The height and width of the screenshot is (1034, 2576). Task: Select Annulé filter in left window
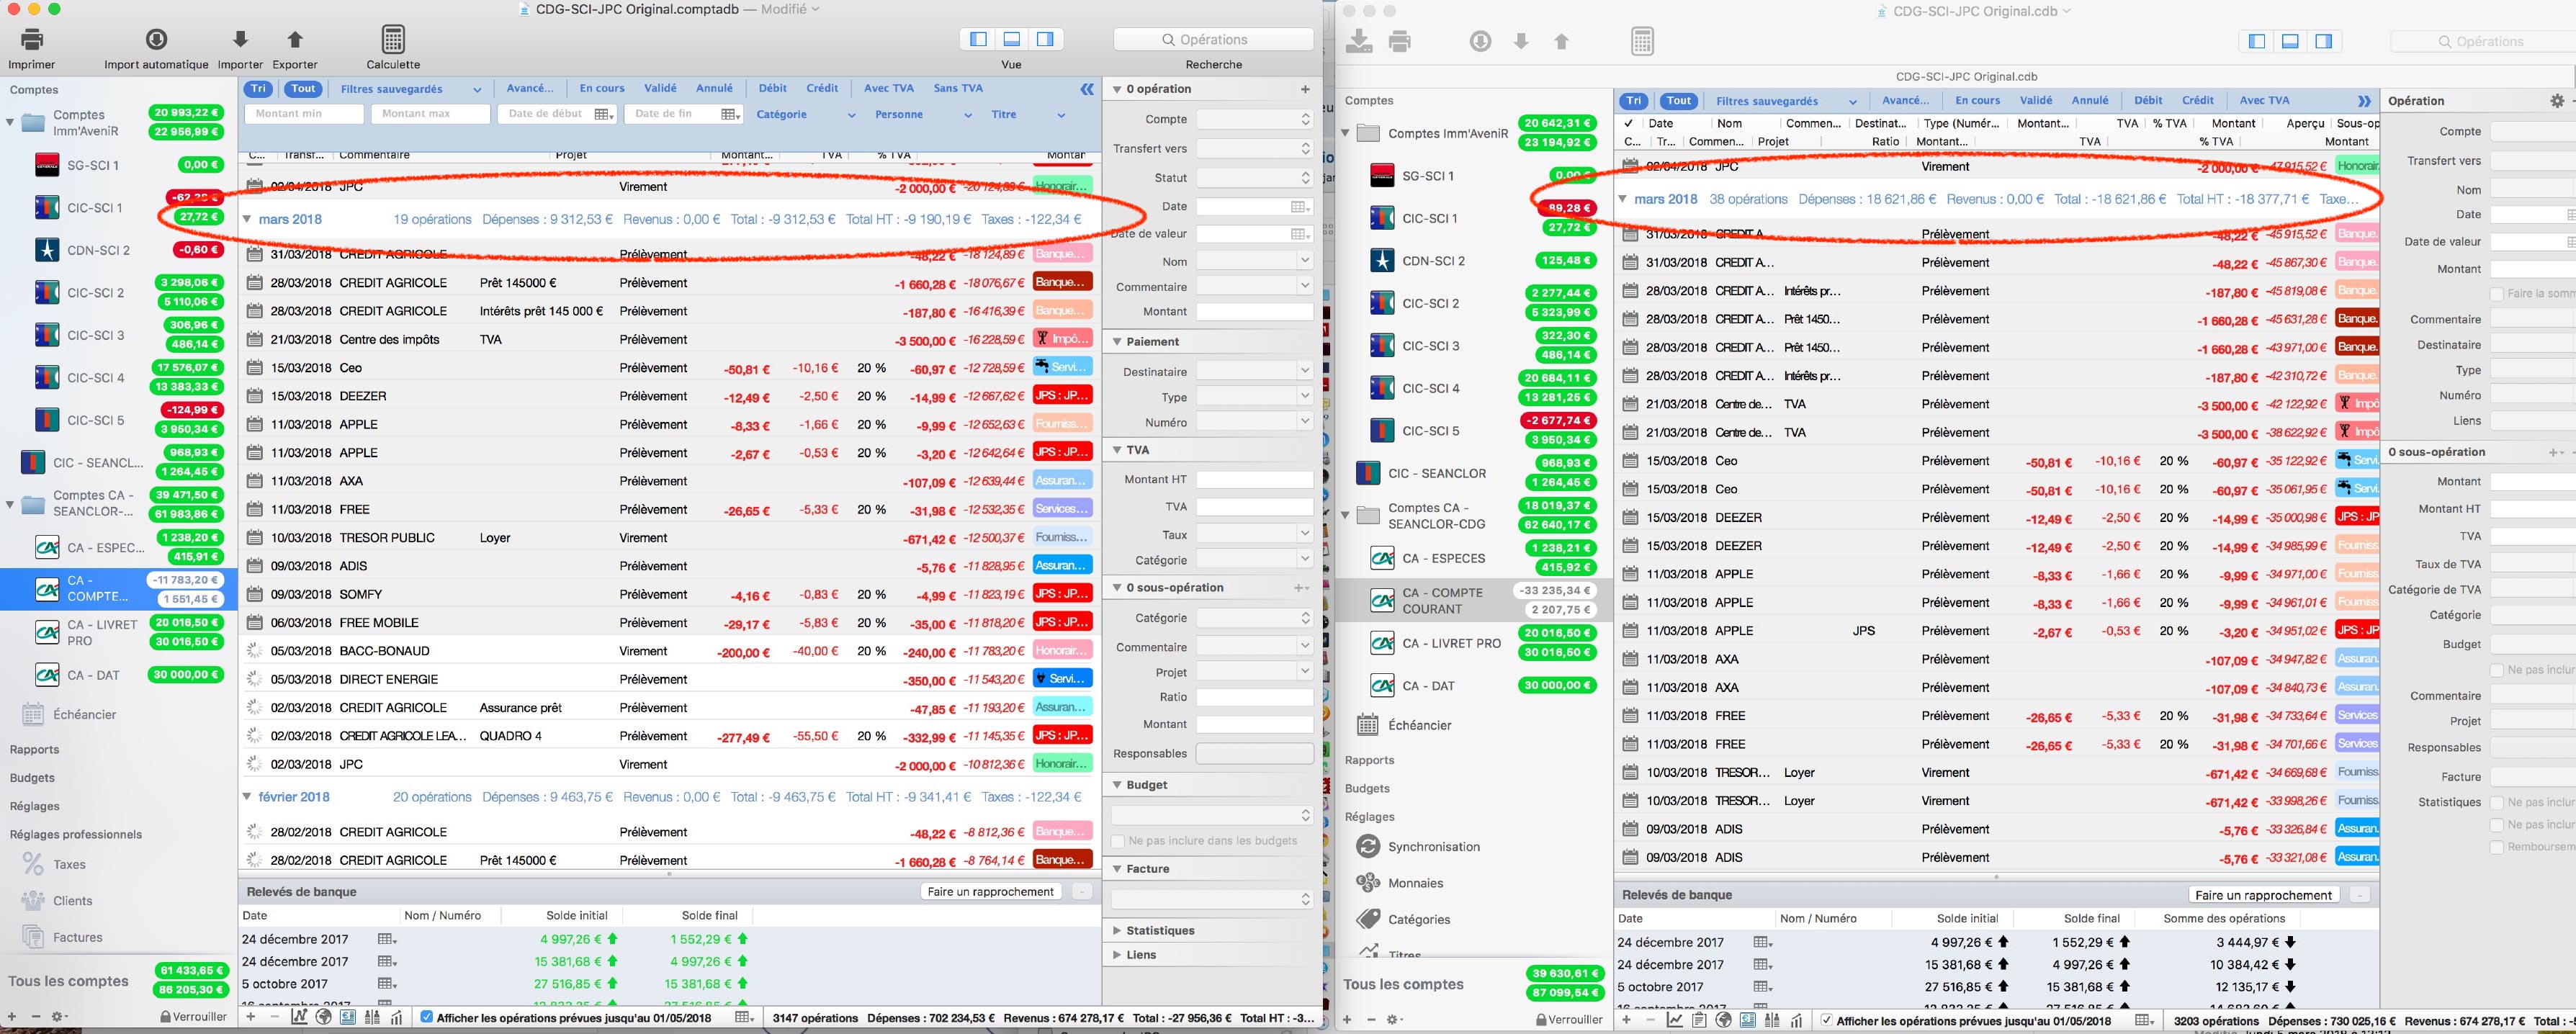coord(714,88)
